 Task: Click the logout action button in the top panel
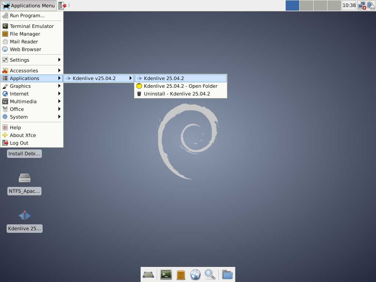[x=62, y=5]
